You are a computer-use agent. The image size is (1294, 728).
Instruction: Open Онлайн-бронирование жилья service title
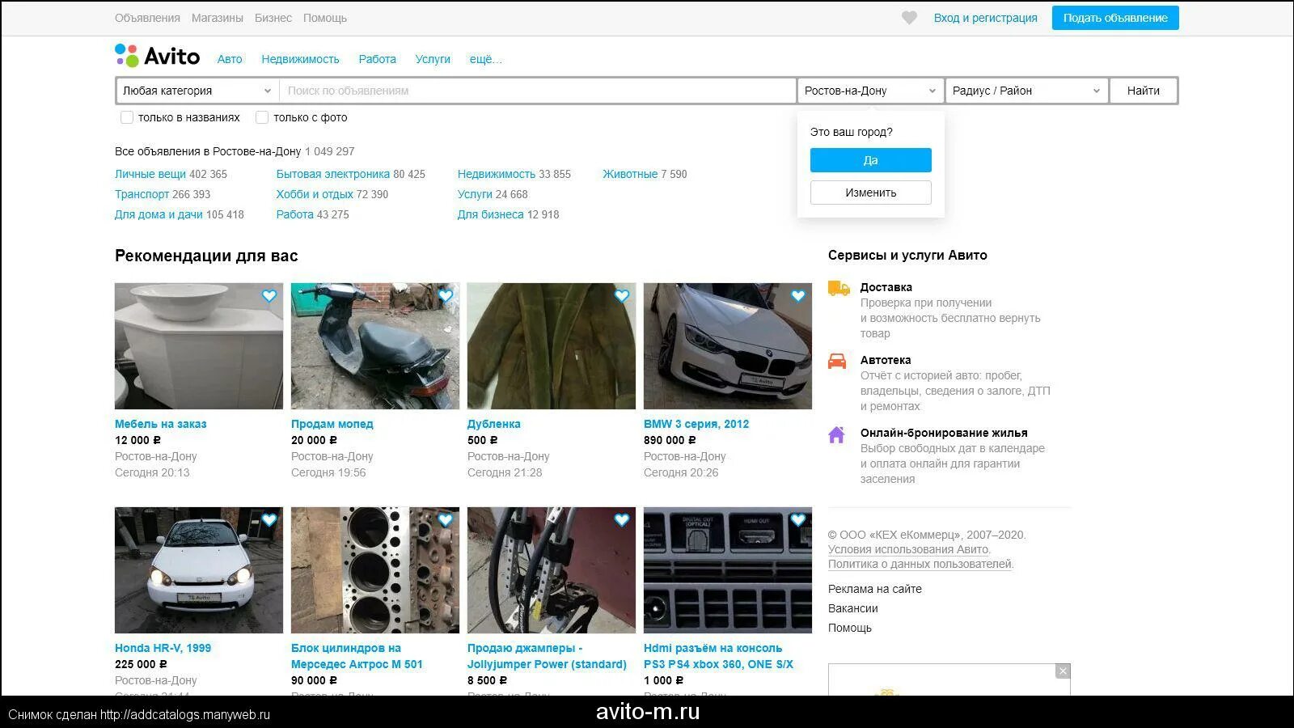(x=944, y=433)
